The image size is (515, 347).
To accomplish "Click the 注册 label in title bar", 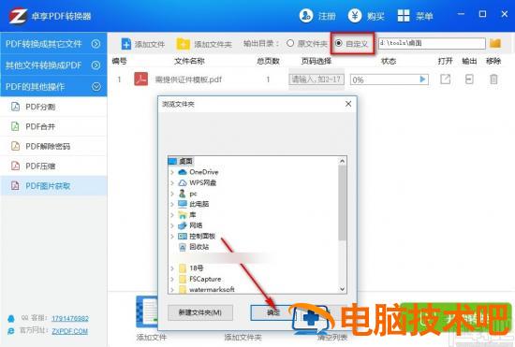I will 327,16.
